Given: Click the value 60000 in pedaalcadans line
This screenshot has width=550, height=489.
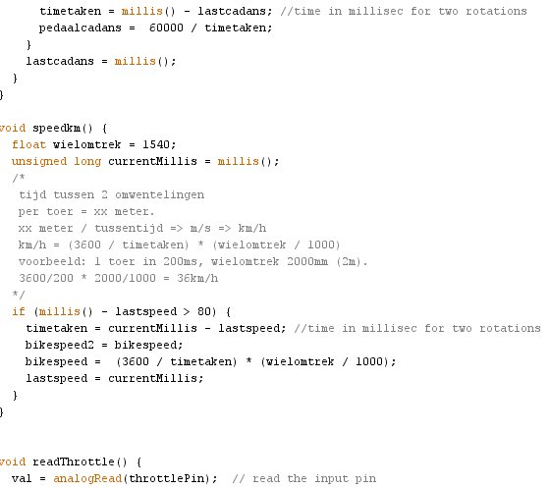Looking at the screenshot, I should click(166, 27).
